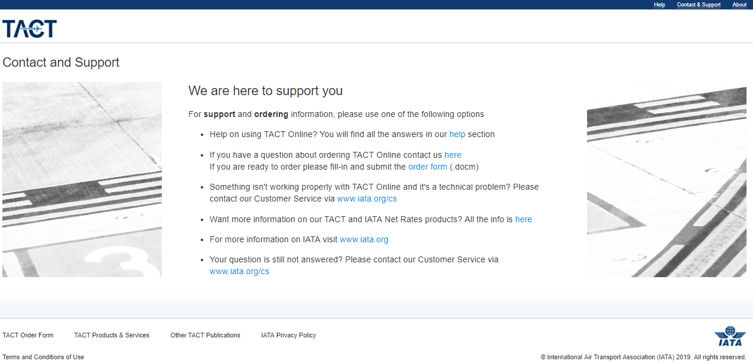Download the order form (.docm) link
The width and height of the screenshot is (753, 364).
(428, 167)
